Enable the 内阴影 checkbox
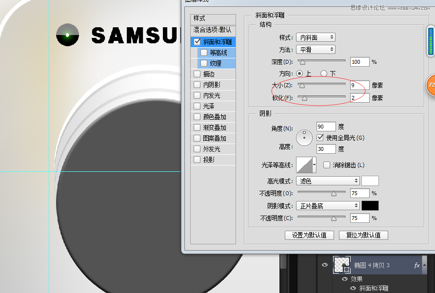Viewport: 435px width, 293px height. tap(197, 85)
